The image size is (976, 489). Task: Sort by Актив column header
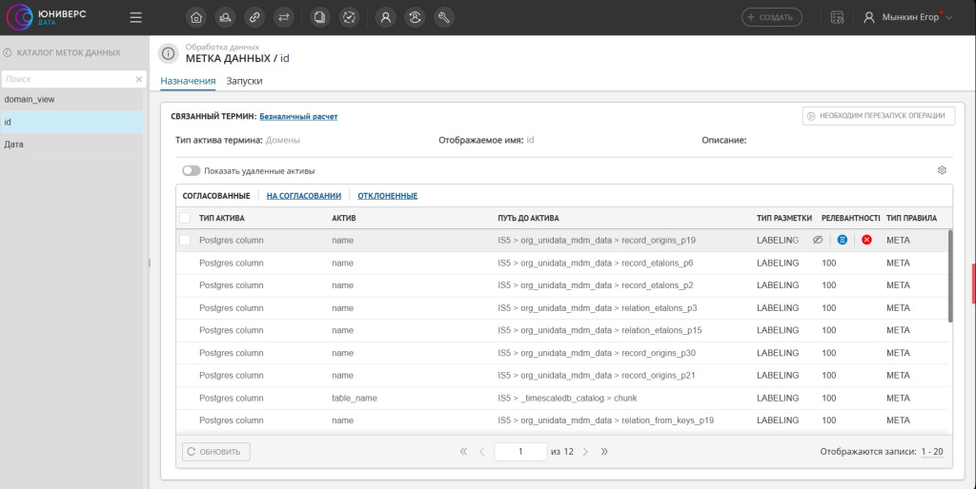click(x=343, y=218)
